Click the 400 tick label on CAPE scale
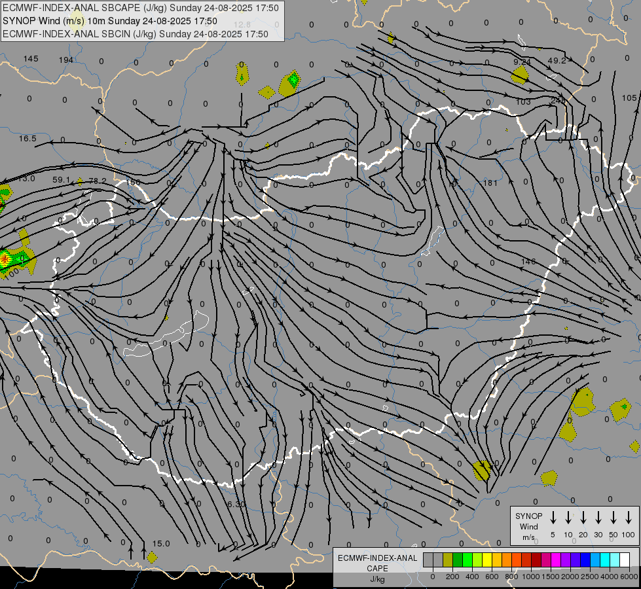Image resolution: width=641 pixels, height=589 pixels. pos(472,577)
